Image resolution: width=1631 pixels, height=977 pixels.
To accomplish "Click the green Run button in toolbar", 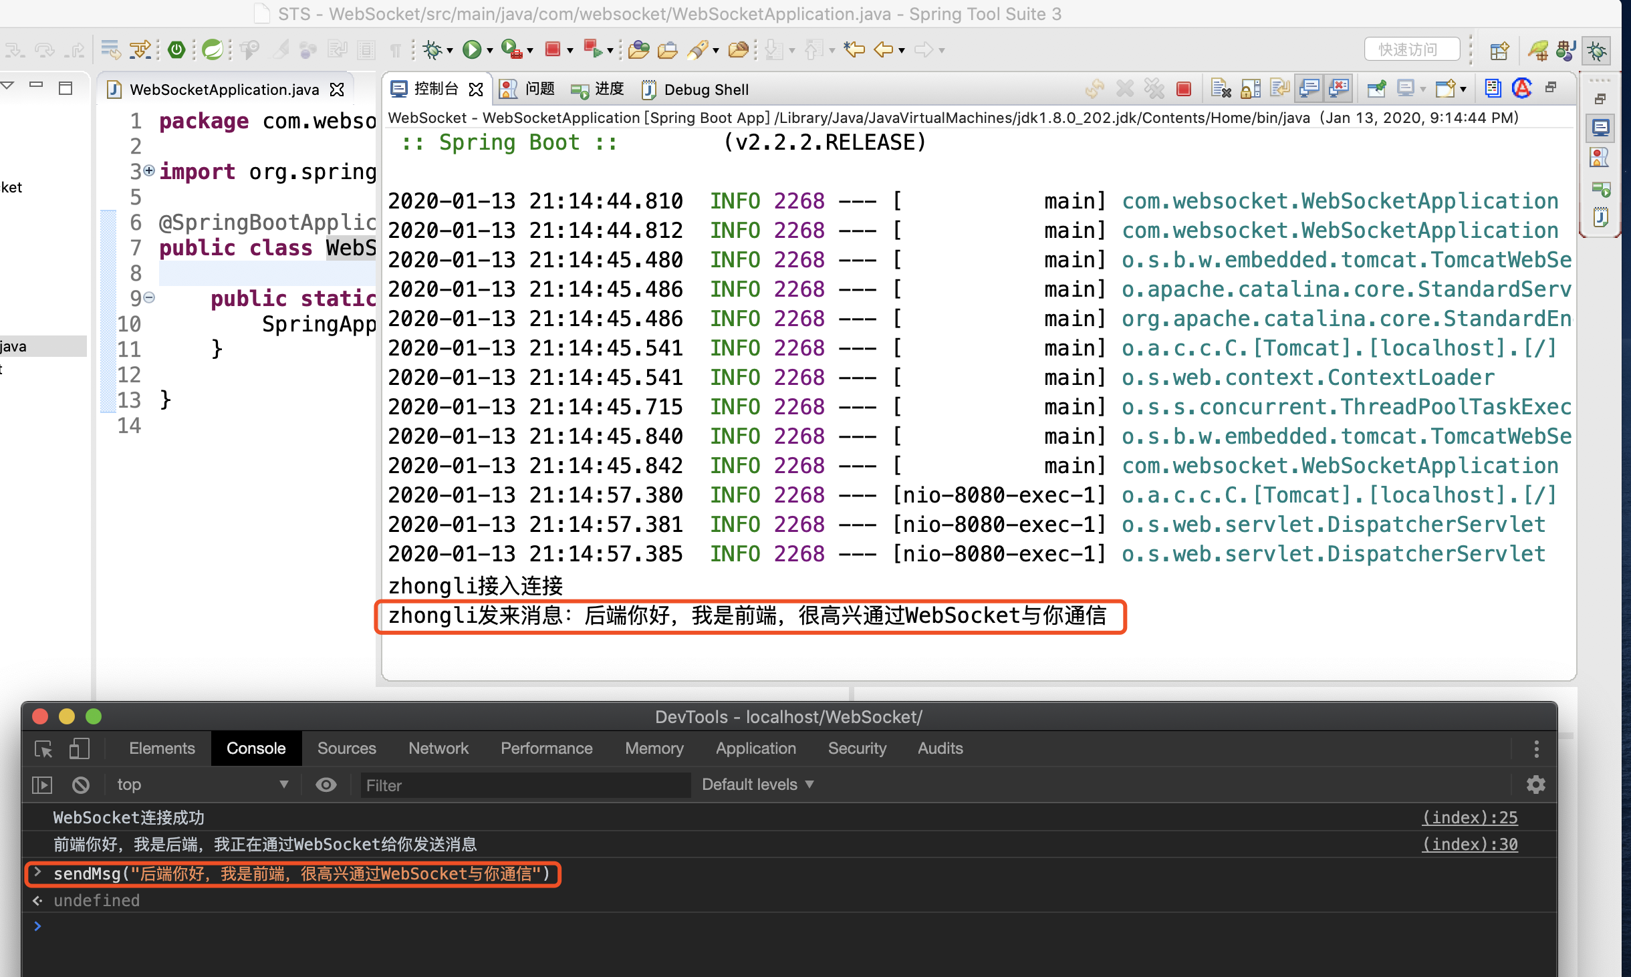I will click(x=472, y=49).
